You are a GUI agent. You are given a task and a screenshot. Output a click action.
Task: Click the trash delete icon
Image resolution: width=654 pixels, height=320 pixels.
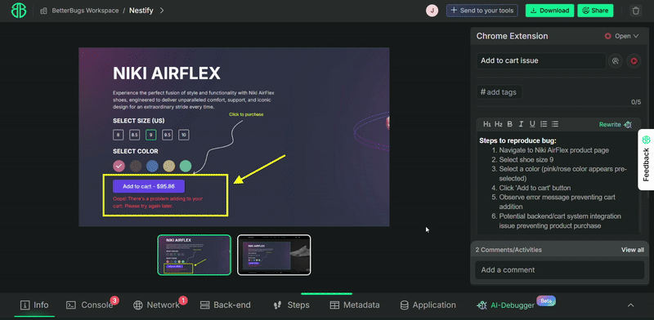(x=636, y=11)
